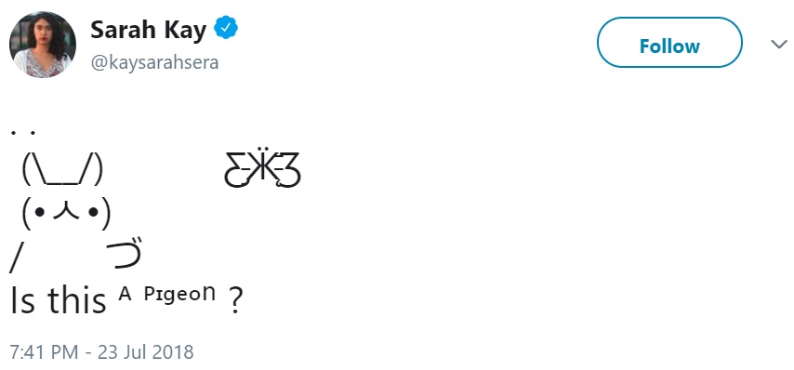Expand the tweet options chevron menu

click(779, 44)
